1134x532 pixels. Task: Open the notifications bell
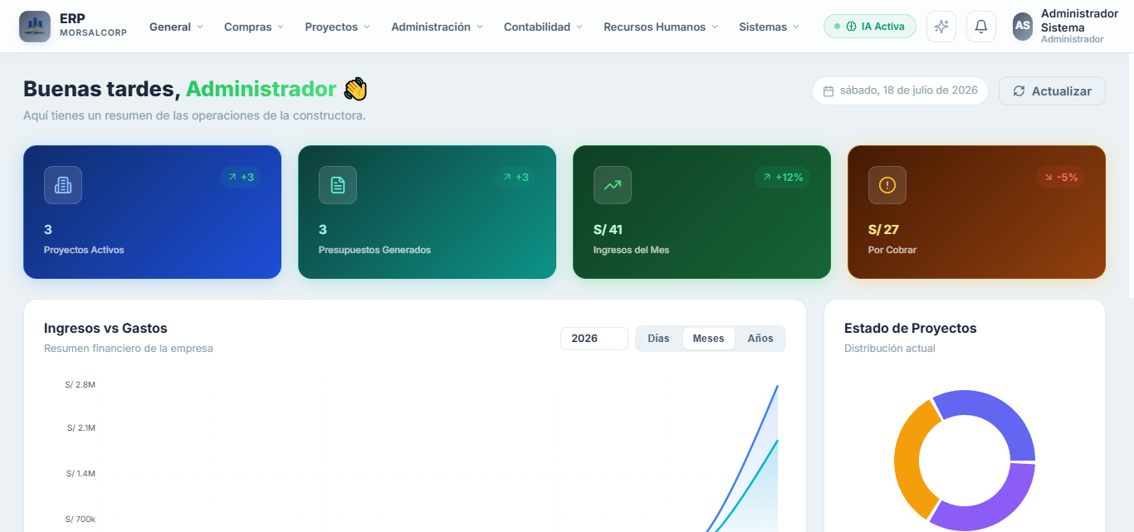pos(981,27)
